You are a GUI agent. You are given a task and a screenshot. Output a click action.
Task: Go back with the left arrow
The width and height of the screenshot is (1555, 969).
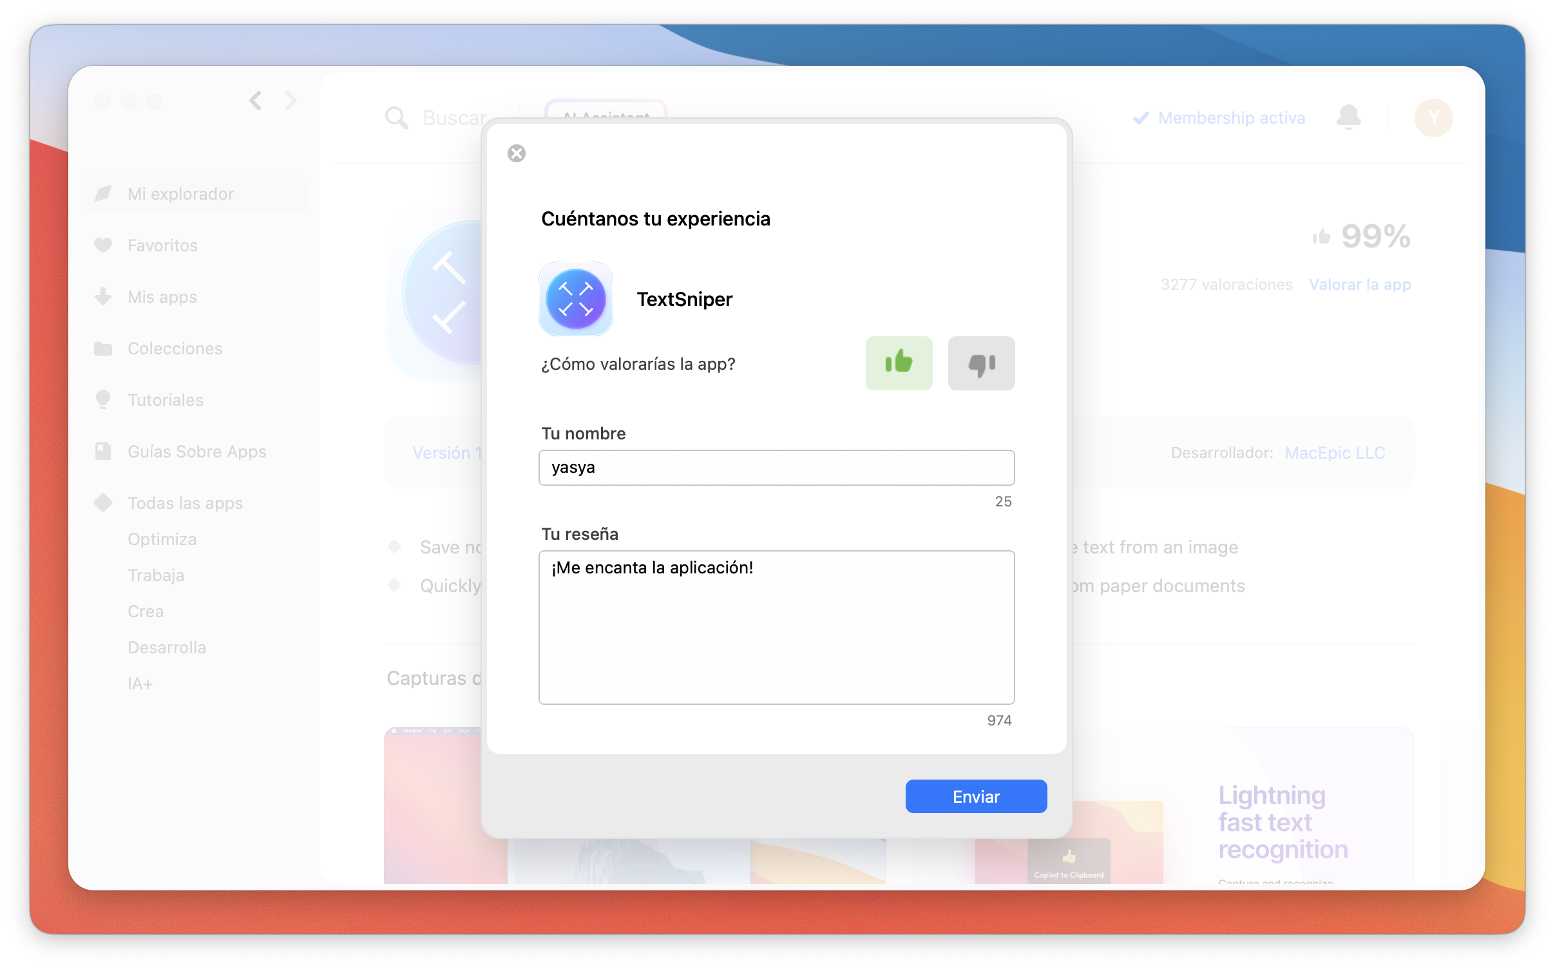(256, 101)
